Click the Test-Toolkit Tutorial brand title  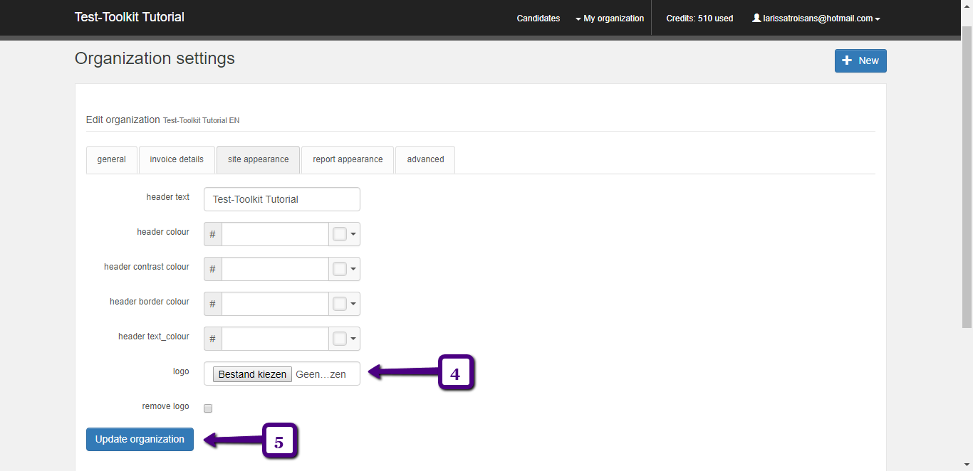[x=130, y=17]
